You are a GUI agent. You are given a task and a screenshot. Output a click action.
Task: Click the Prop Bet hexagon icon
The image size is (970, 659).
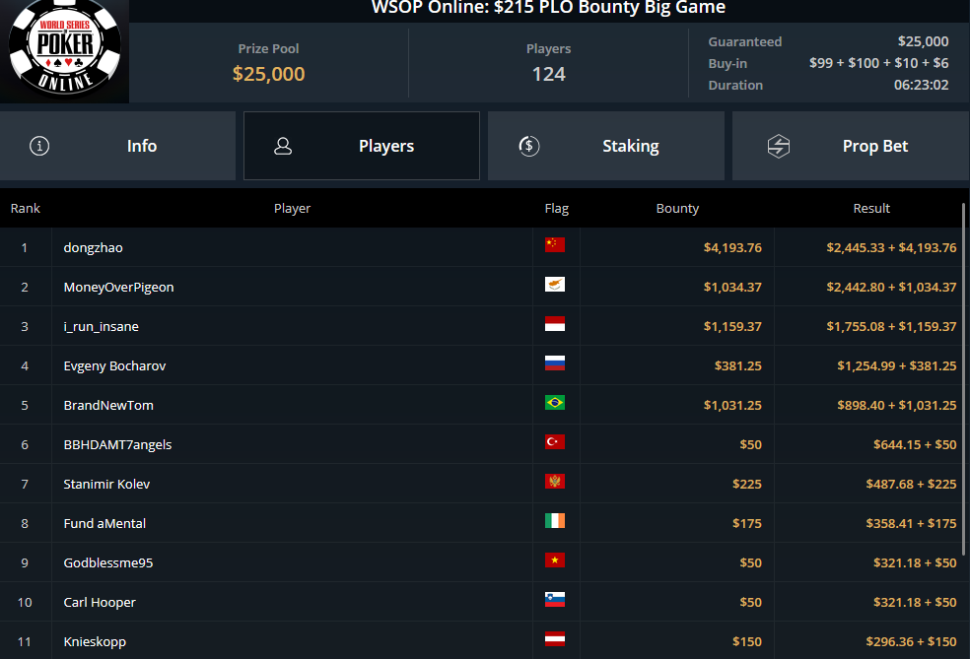pos(778,146)
